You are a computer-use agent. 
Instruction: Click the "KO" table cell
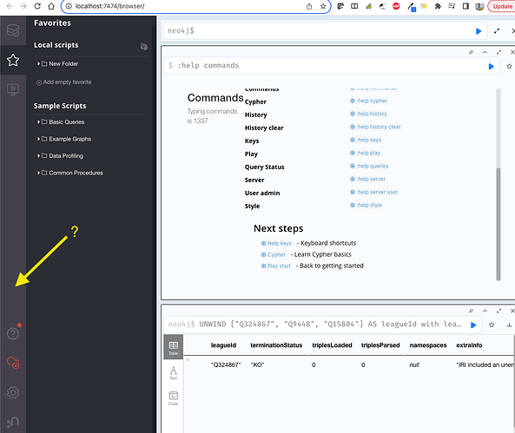257,365
